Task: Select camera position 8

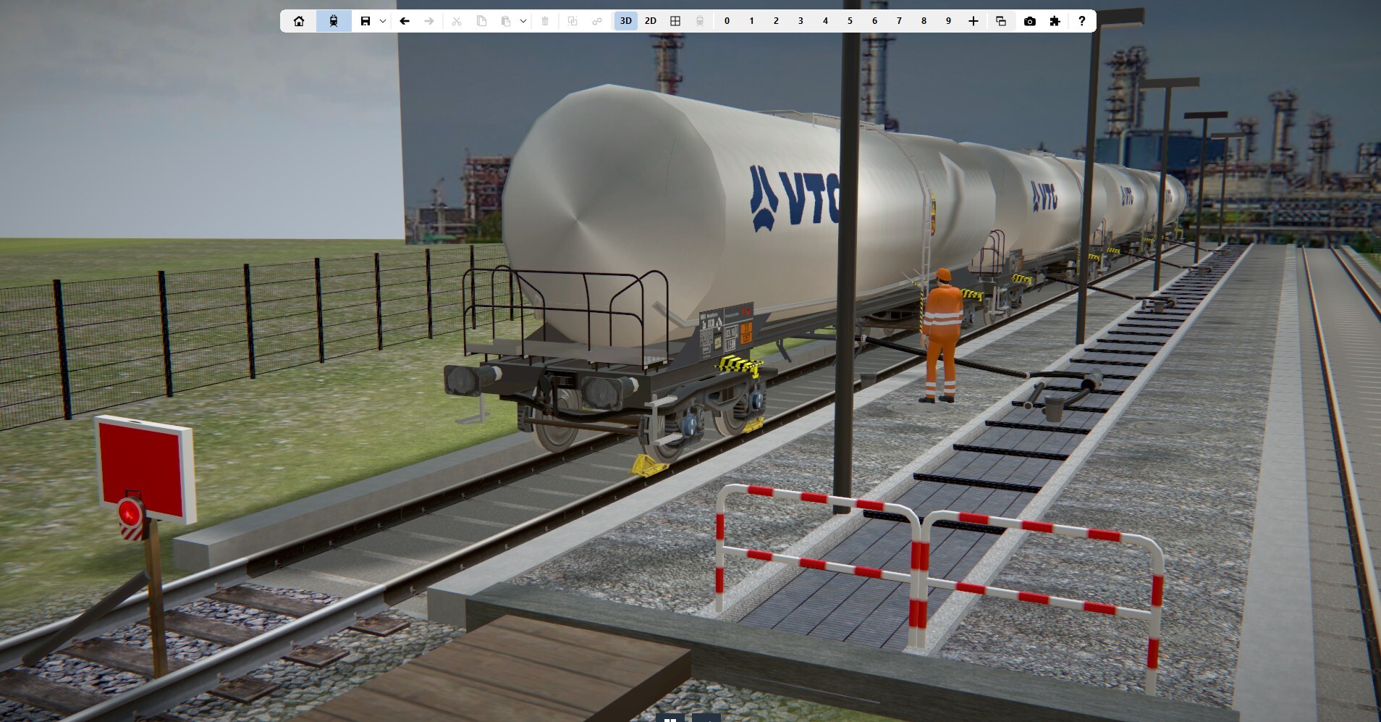Action: (x=924, y=21)
